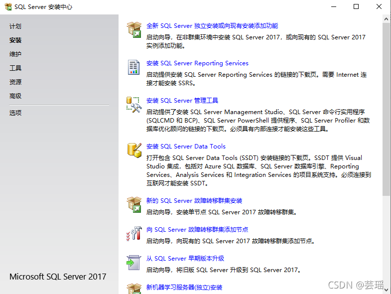
Task: Click the new failover cluster installation icon
Action: pos(134,204)
